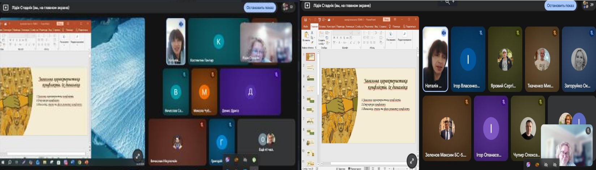Select Ігор Власенко participant tile
Image resolution: width=596 pixels, height=170 pixels.
(x=468, y=59)
